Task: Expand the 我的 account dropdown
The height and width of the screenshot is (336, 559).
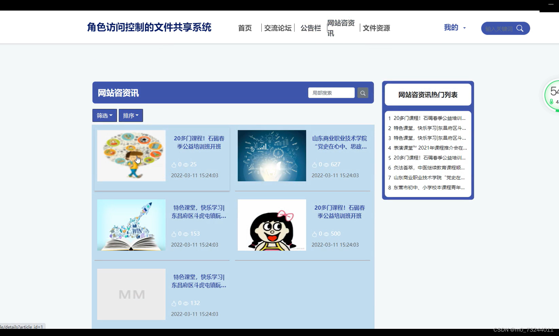Action: pos(455,28)
